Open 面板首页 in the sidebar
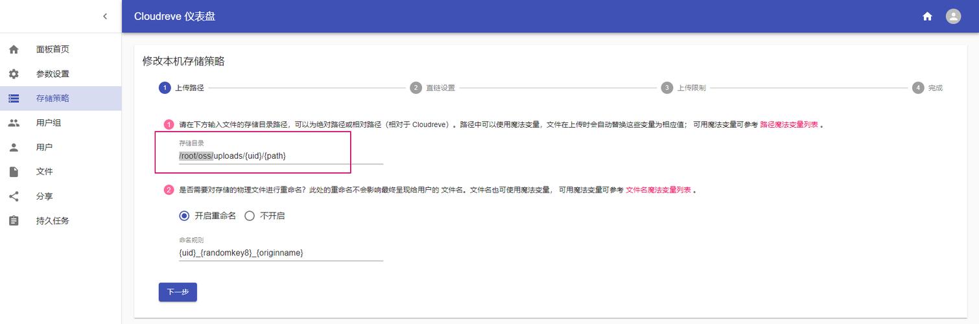The width and height of the screenshot is (979, 324). (x=60, y=49)
